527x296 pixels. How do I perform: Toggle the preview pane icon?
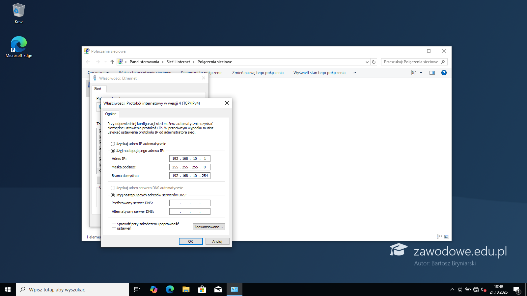coord(432,73)
